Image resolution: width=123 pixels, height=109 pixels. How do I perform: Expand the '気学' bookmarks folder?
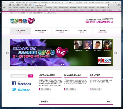(85, 8)
